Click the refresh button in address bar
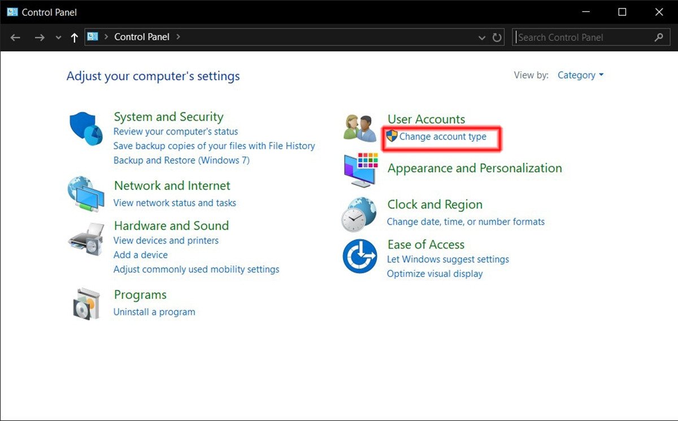This screenshot has width=678, height=421. (x=496, y=37)
